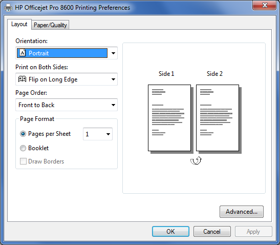The image size is (280, 245).
Task: Click the Side 2 page preview
Action: [x=218, y=118]
